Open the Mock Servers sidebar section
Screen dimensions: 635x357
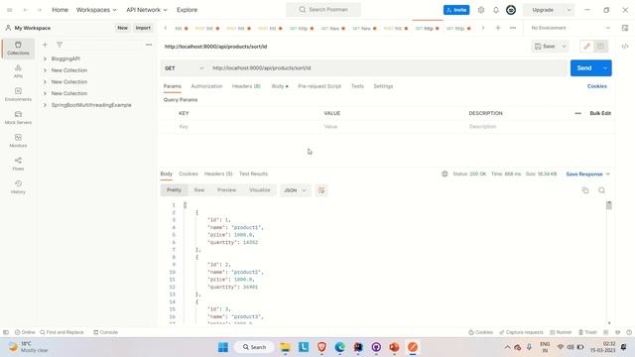[18, 117]
